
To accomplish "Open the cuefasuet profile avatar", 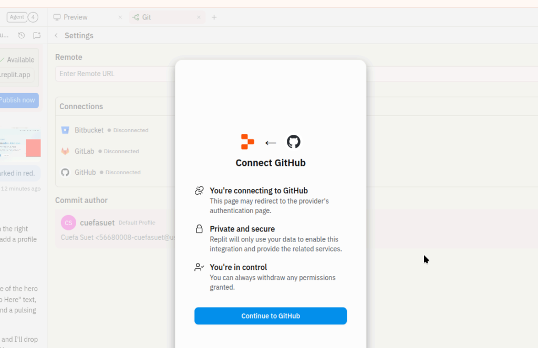I will pos(68,223).
